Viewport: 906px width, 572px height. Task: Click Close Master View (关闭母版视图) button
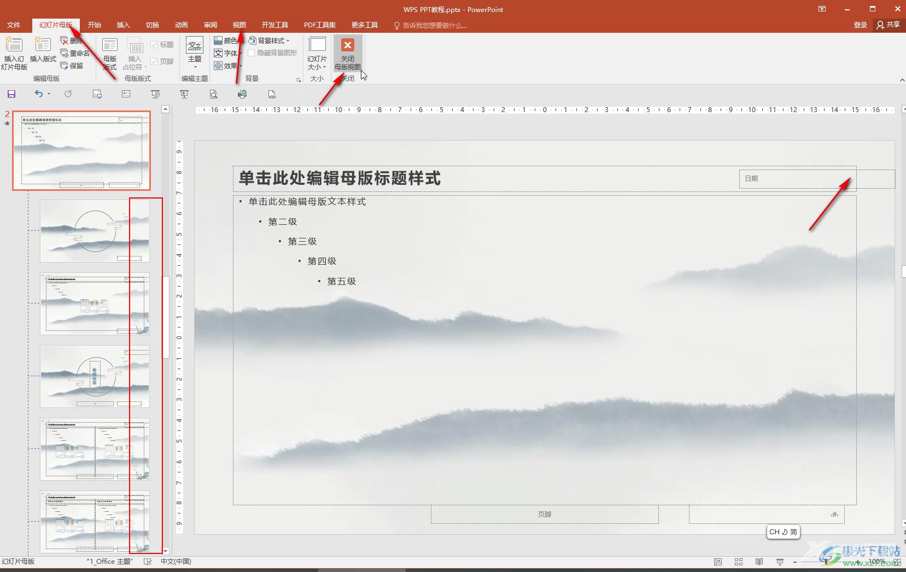[x=347, y=53]
